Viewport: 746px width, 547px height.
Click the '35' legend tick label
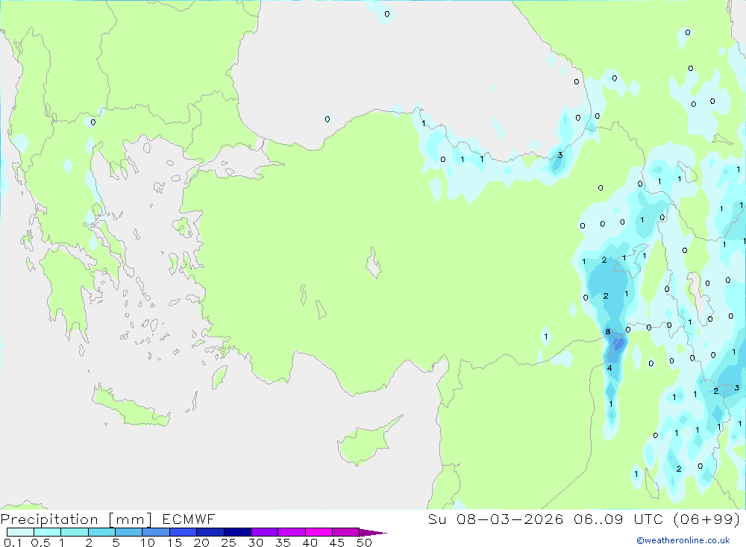[283, 543]
